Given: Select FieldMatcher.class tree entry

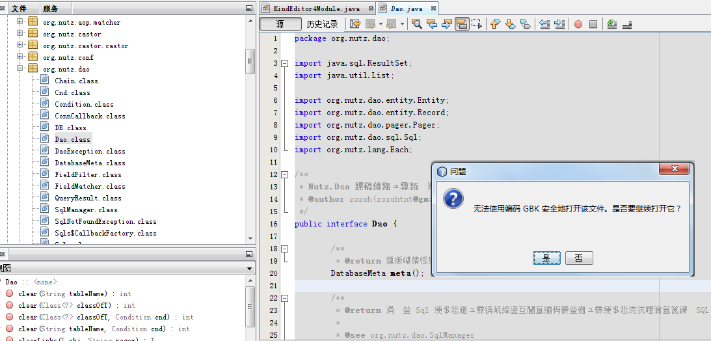Looking at the screenshot, I should [x=90, y=187].
